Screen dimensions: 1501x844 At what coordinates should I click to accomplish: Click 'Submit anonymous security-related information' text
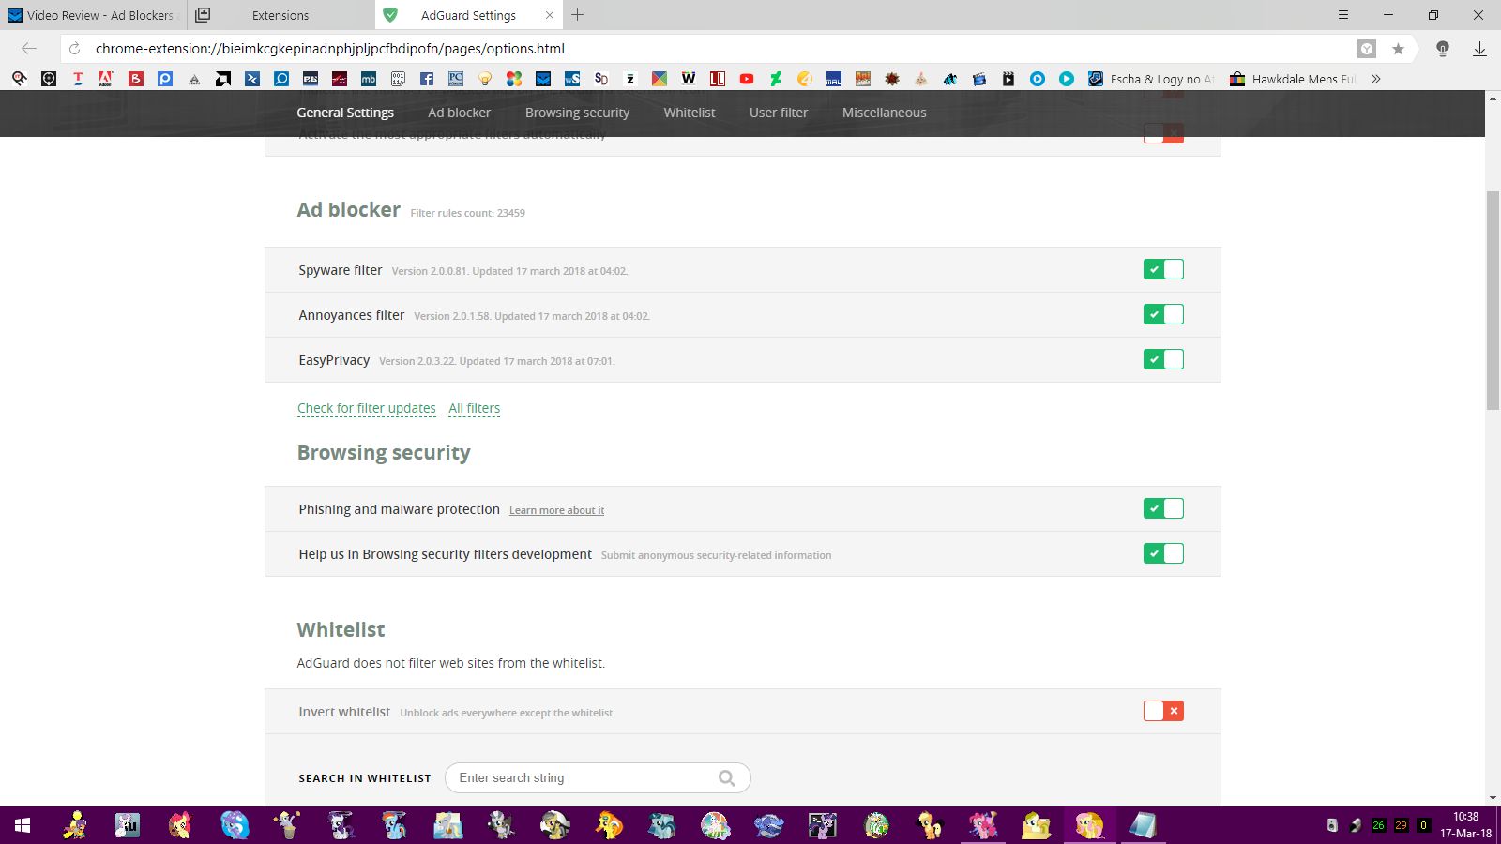(x=716, y=555)
